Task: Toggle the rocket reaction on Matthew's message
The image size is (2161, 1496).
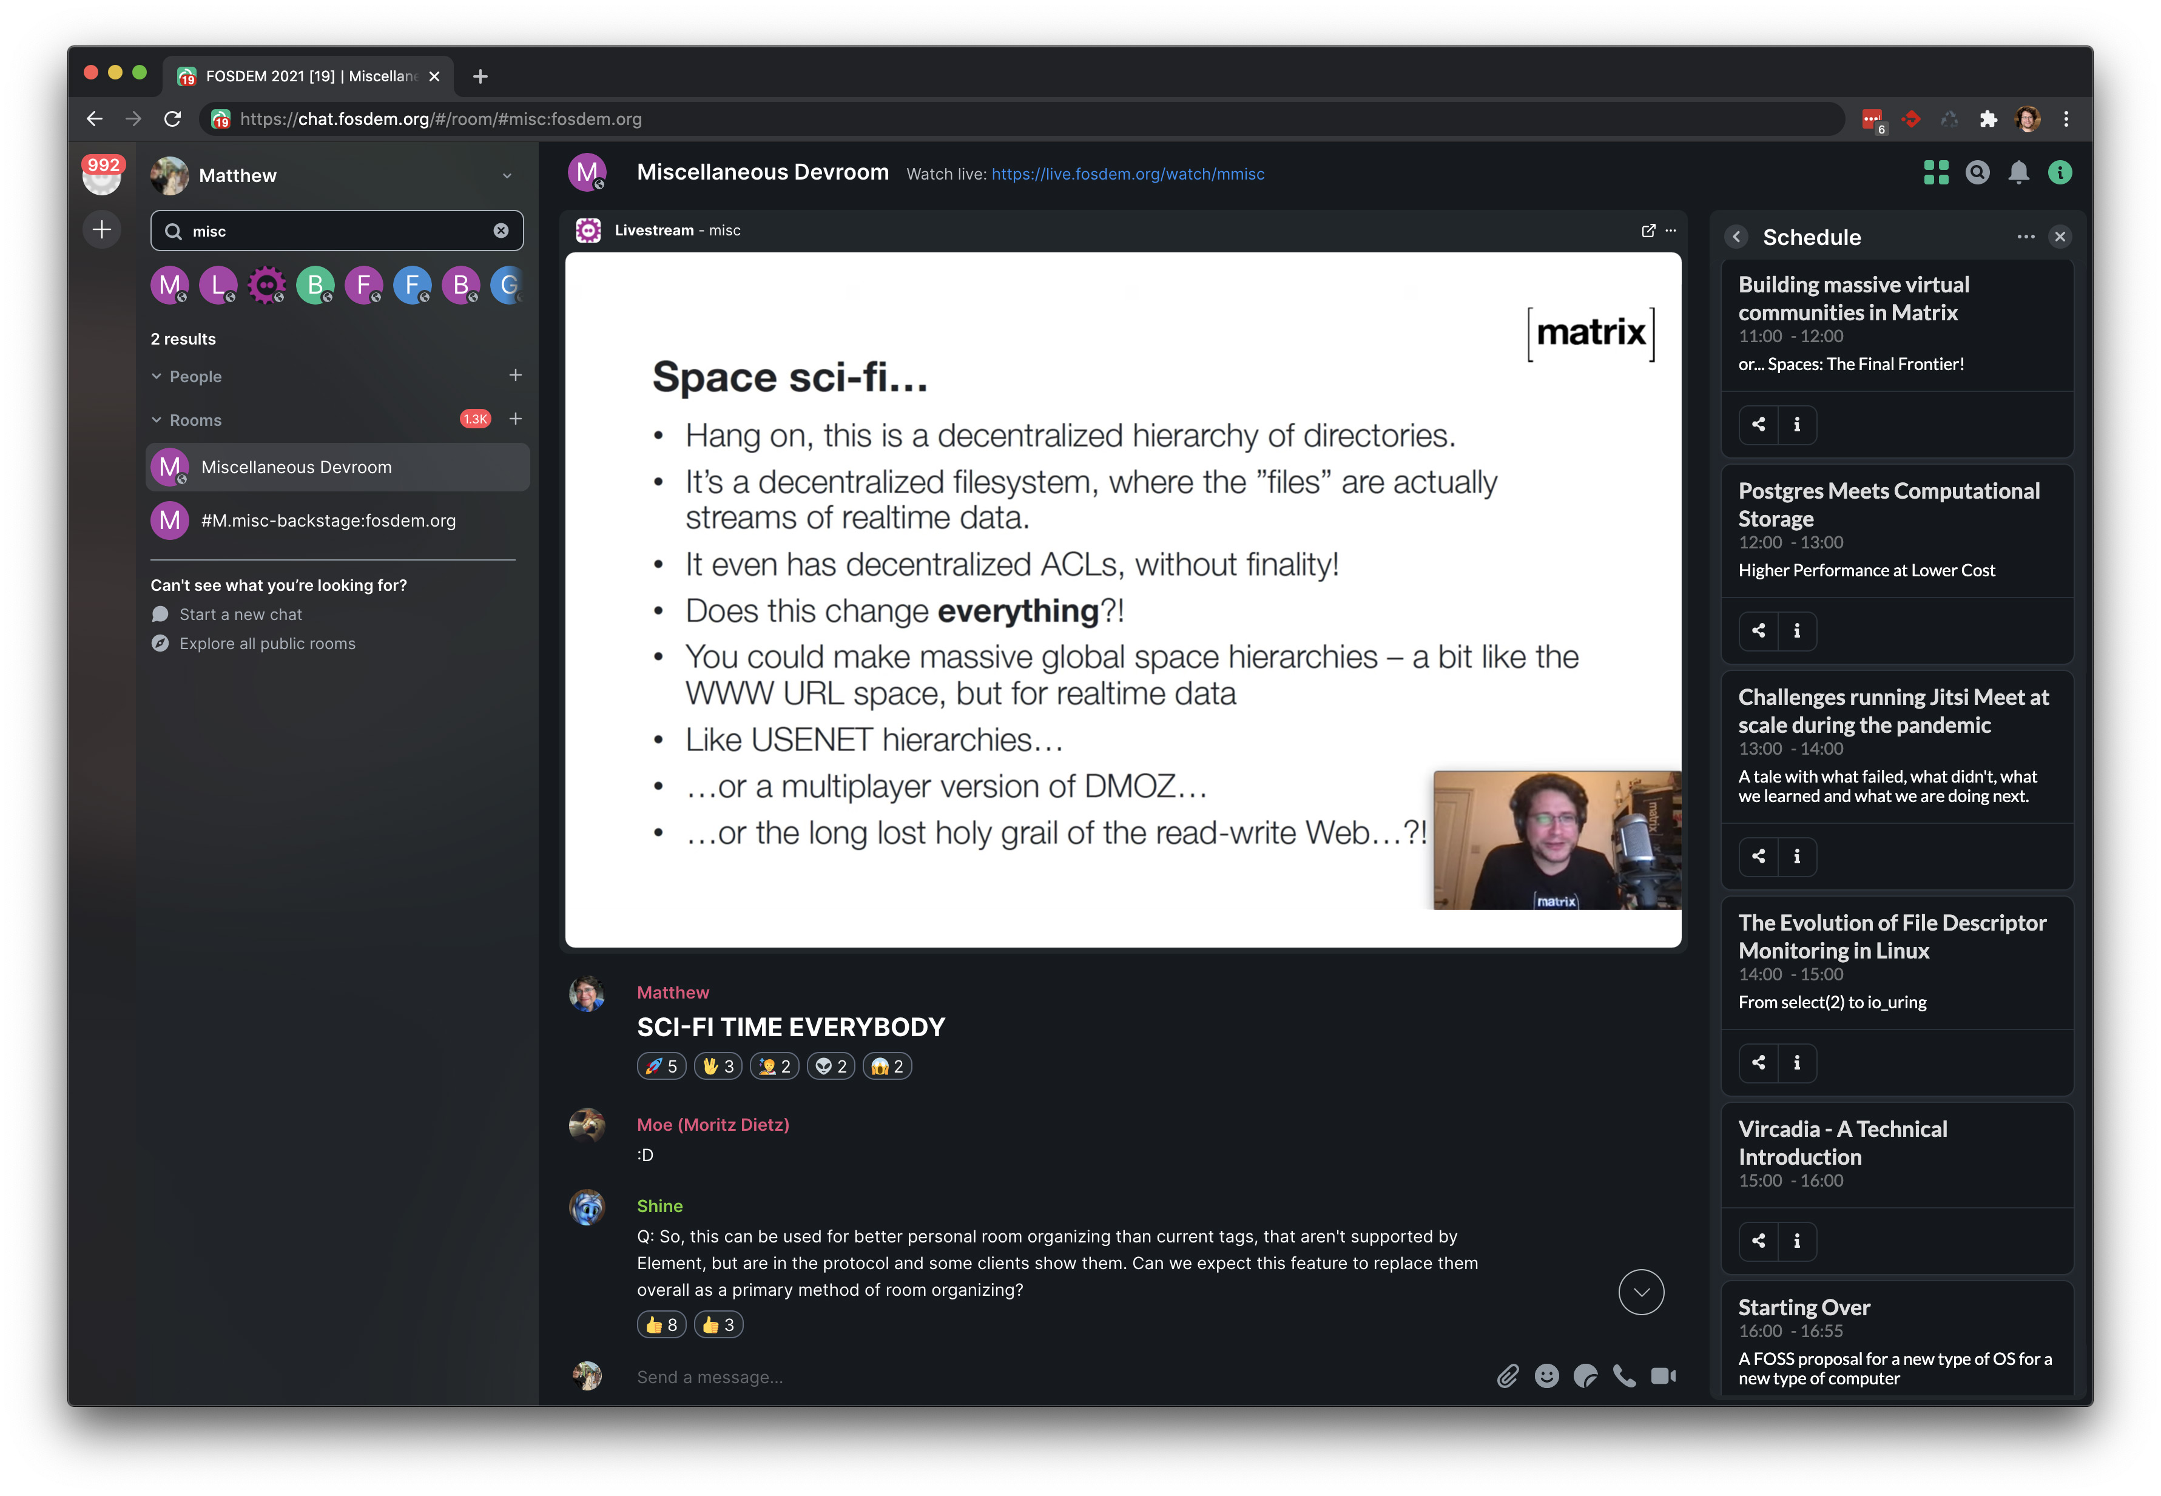Action: [x=662, y=1066]
